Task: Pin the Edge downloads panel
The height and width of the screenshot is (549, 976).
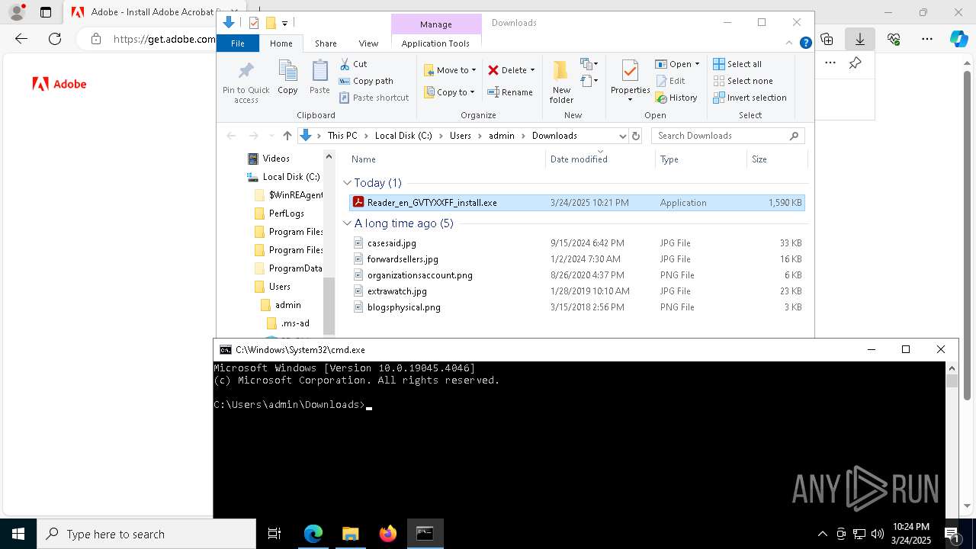Action: 855,63
